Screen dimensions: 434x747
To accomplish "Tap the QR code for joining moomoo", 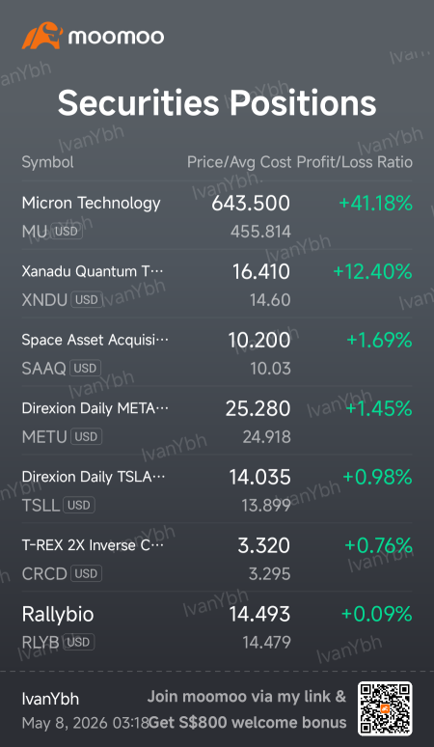I will 385,708.
